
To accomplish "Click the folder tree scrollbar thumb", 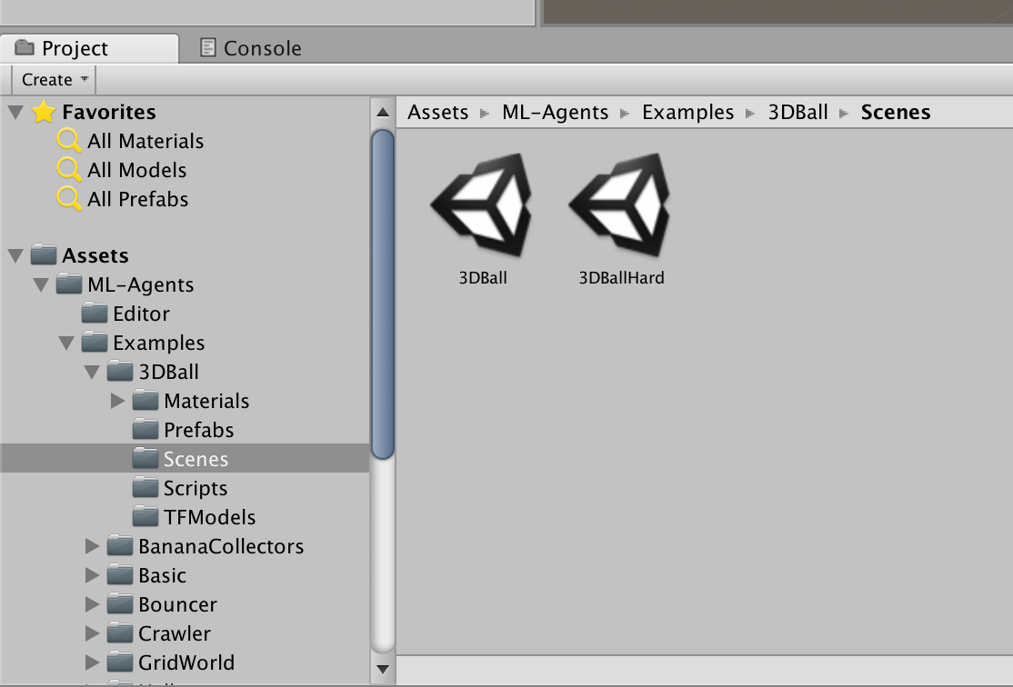I will pos(383,294).
